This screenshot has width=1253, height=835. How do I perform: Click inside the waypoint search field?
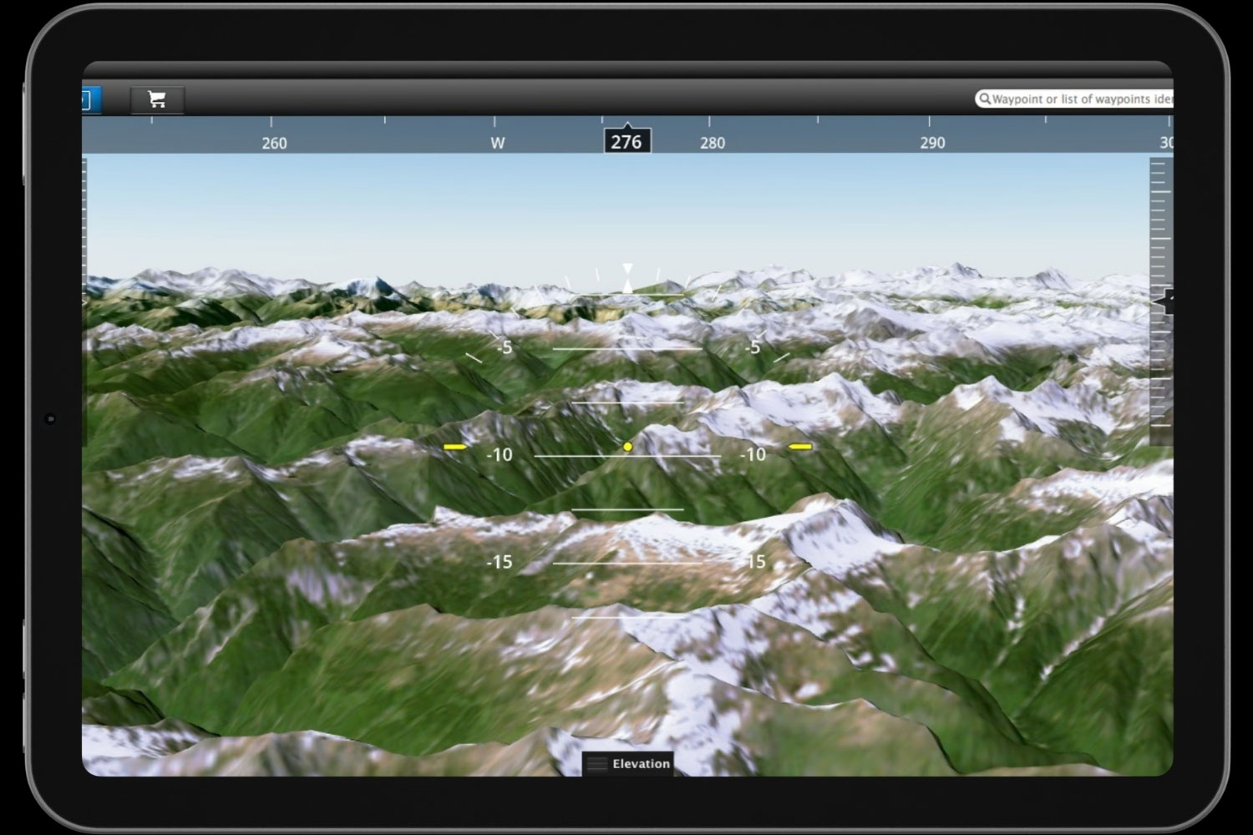[x=1078, y=98]
